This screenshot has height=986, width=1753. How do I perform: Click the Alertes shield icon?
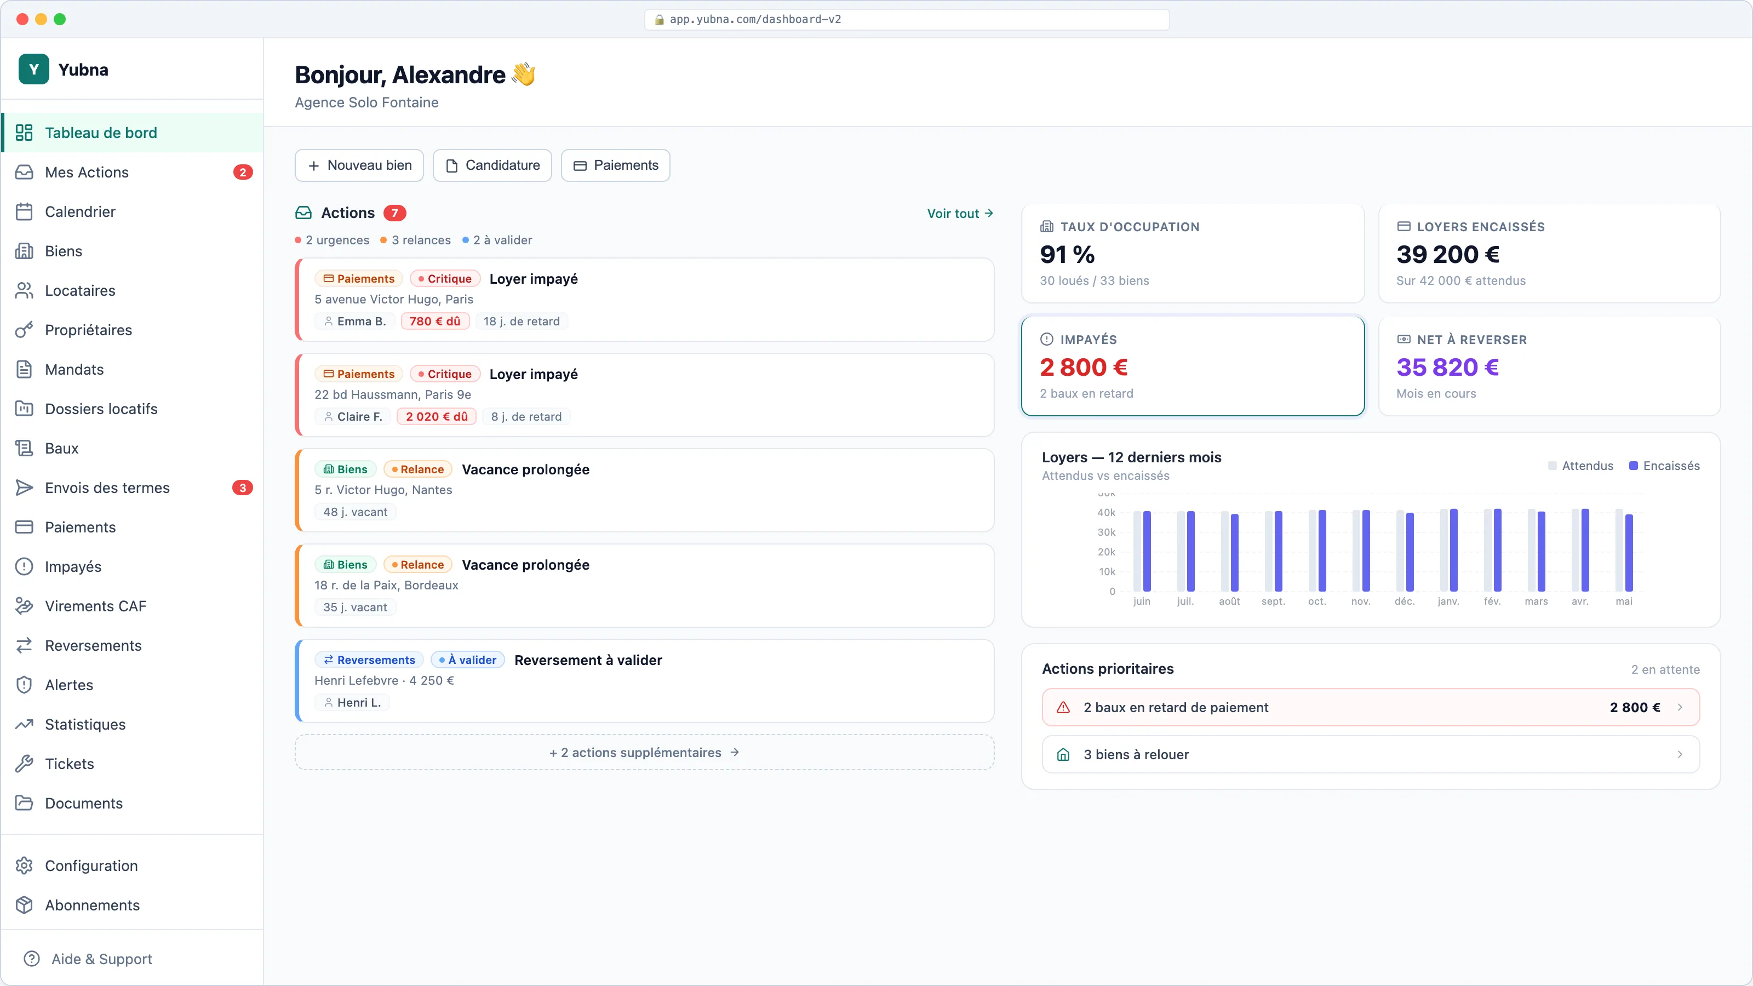[x=25, y=685]
